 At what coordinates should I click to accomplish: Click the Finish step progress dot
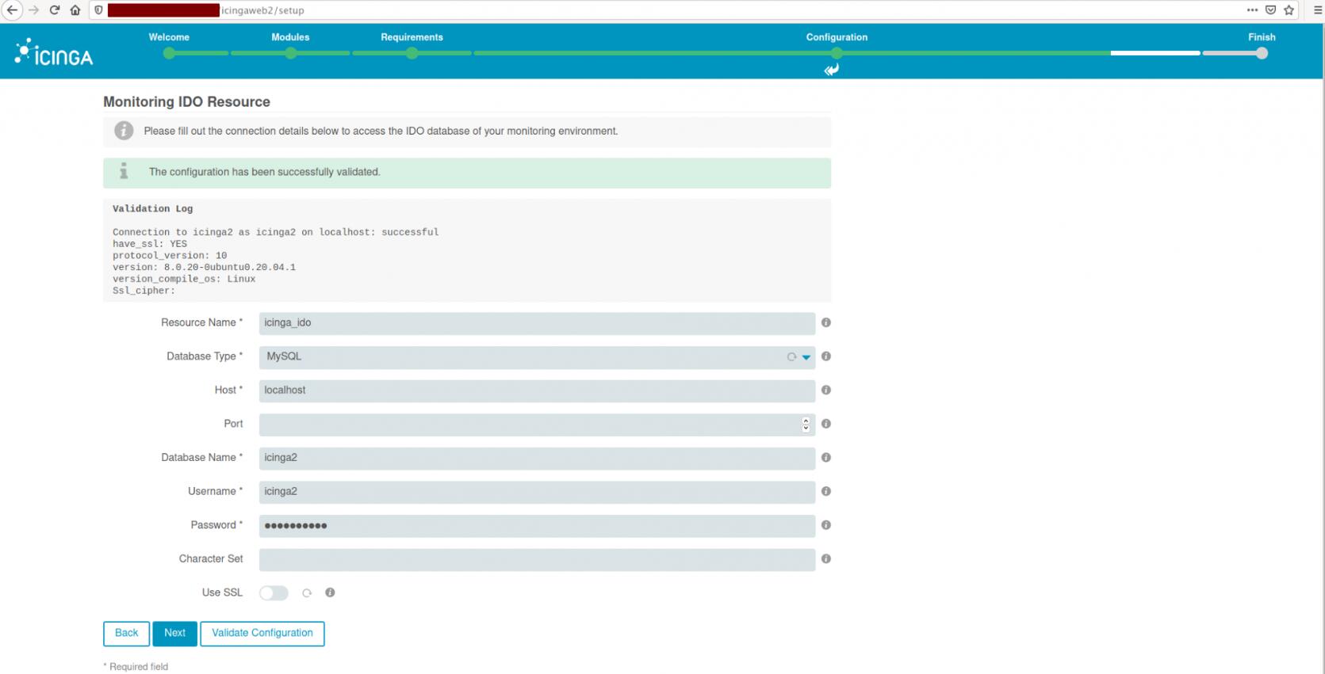1262,53
